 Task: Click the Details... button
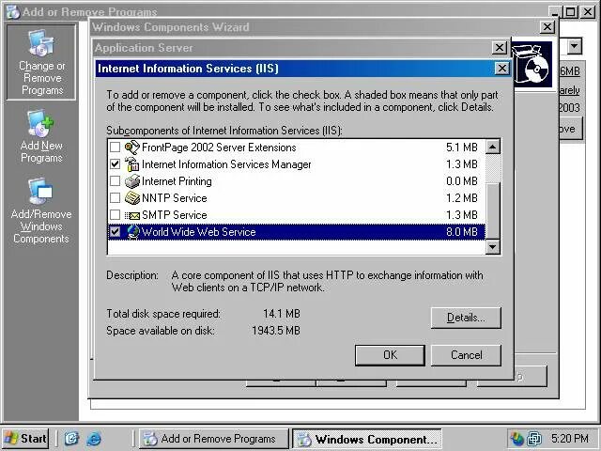coord(466,318)
